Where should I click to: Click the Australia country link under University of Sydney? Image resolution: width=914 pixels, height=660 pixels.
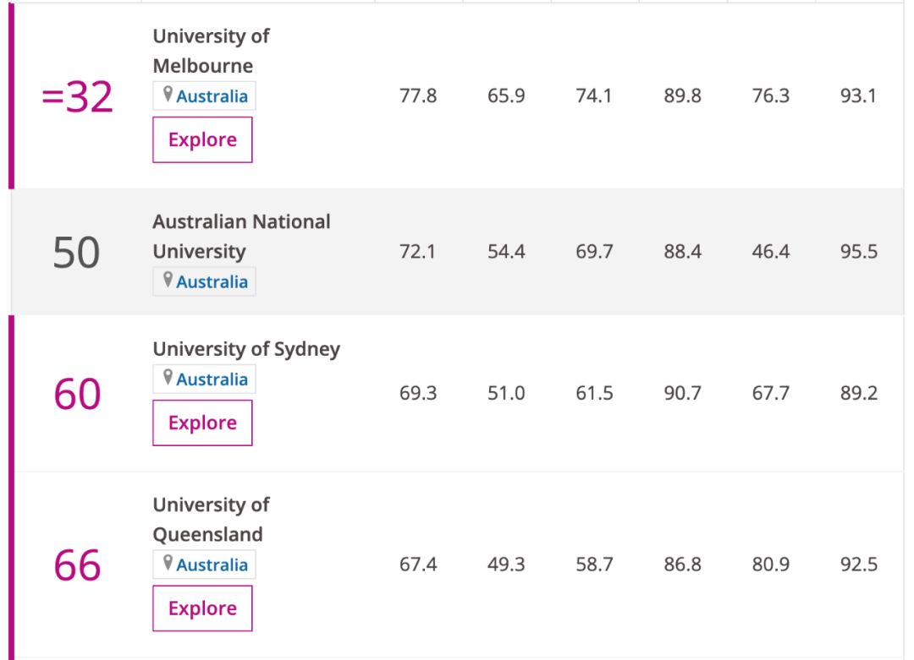point(212,379)
